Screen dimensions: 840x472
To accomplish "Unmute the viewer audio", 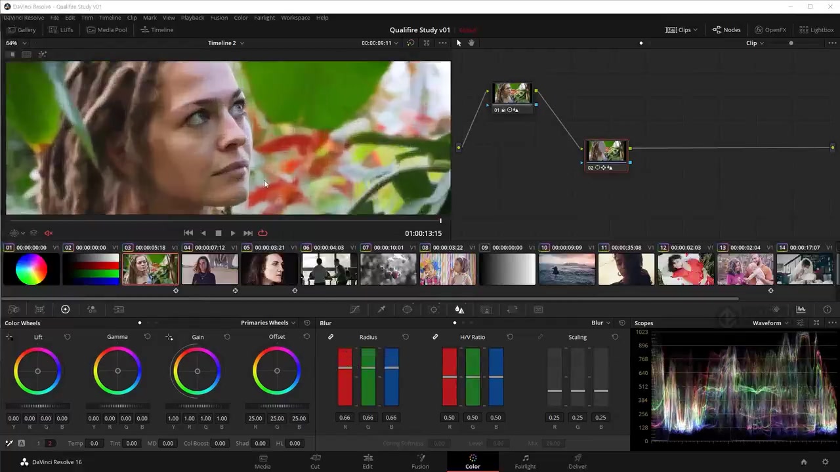I will click(49, 233).
